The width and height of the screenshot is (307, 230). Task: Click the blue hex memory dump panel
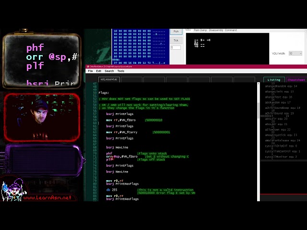coord(140,46)
